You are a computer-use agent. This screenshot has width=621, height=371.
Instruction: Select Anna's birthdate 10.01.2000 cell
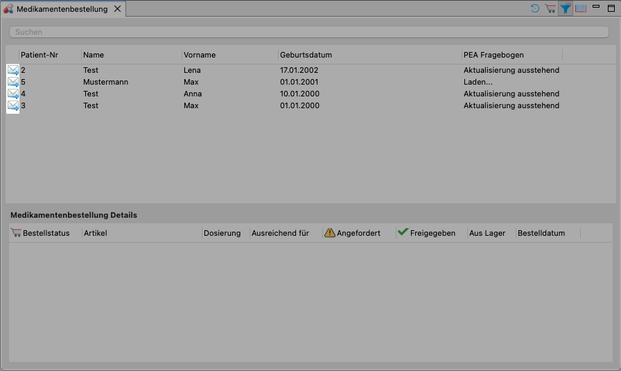(299, 94)
